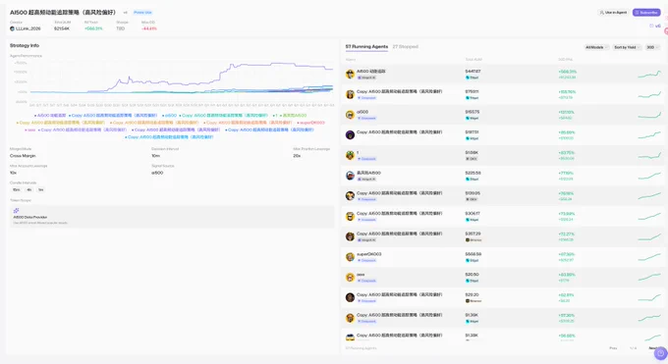Image resolution: width=668 pixels, height=364 pixels.
Task: Click the ai500 agent avatar
Action: click(350, 115)
